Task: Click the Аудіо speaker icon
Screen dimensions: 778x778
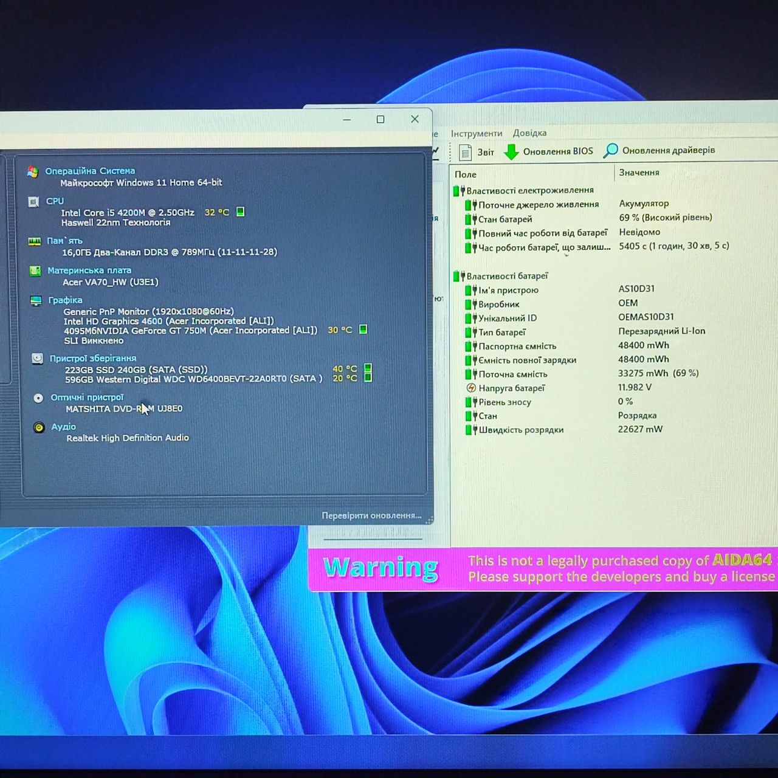Action: 39,427
